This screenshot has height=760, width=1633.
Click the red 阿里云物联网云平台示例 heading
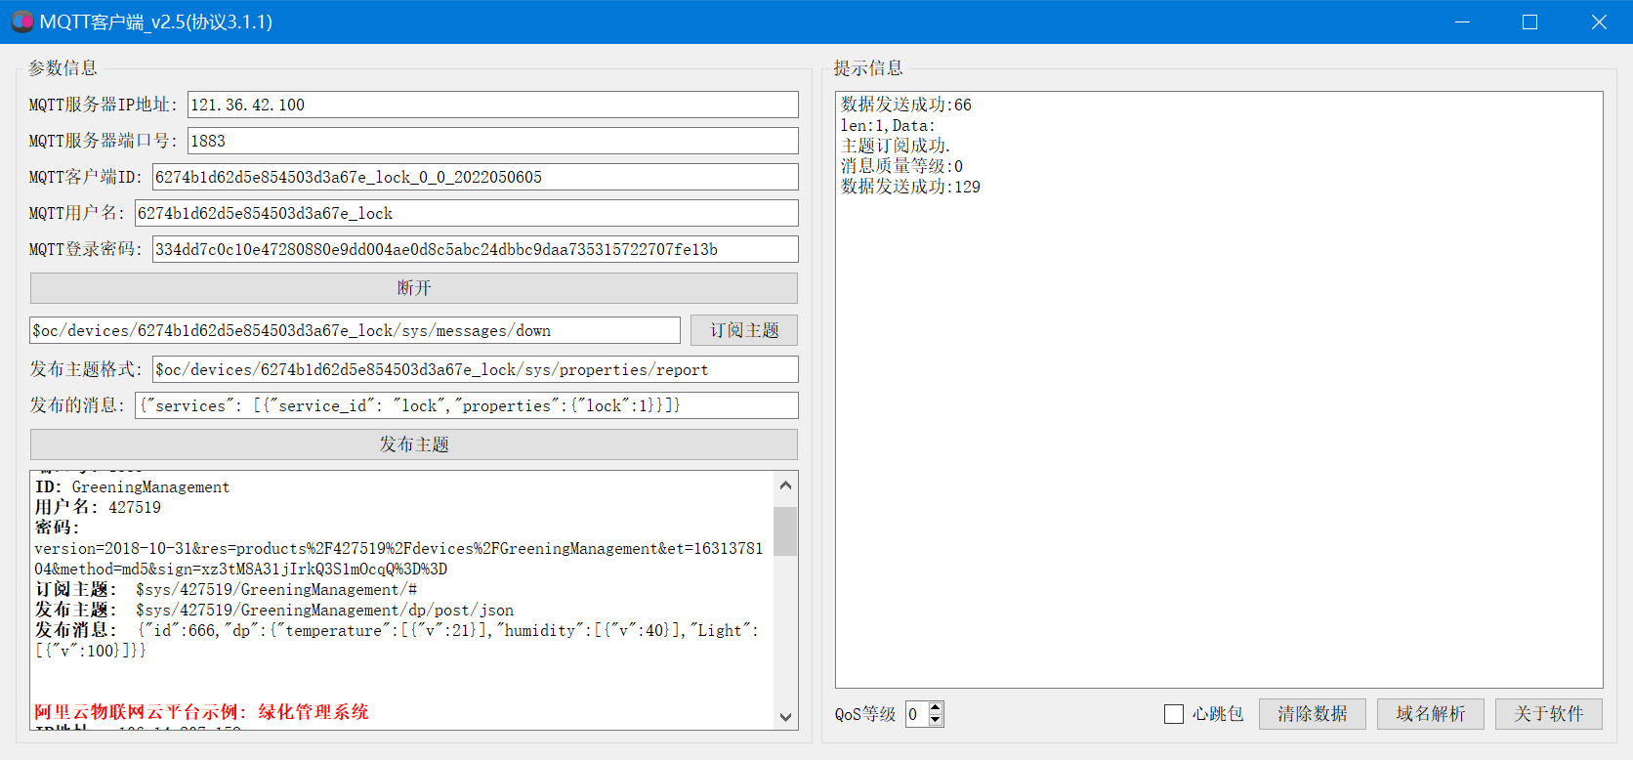point(201,712)
